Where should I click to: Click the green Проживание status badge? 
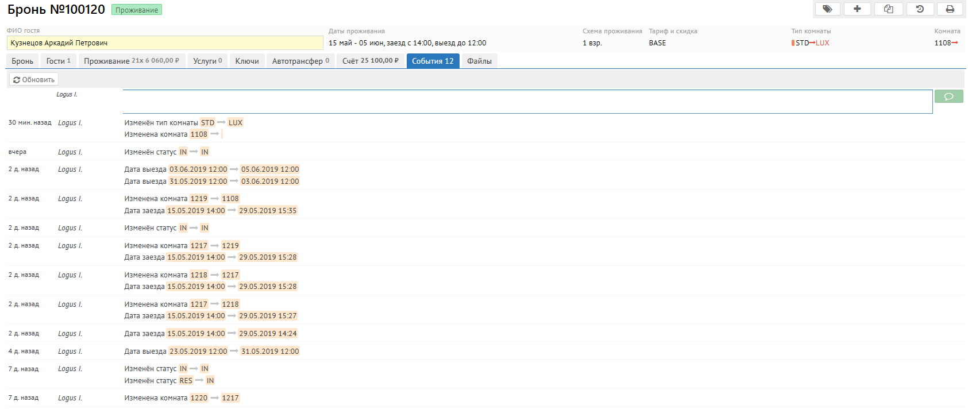(137, 10)
